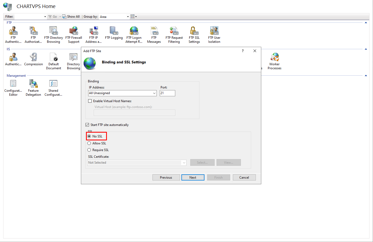Enable Virtual Host Names checkbox
This screenshot has width=373, height=242.
[90, 101]
